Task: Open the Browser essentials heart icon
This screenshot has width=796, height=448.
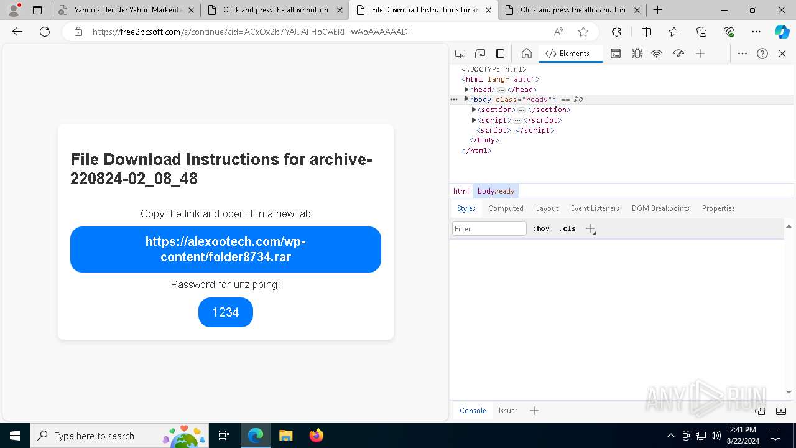Action: click(x=729, y=32)
